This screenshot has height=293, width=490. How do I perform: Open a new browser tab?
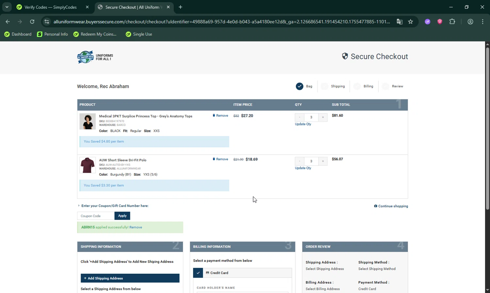pyautogui.click(x=181, y=7)
